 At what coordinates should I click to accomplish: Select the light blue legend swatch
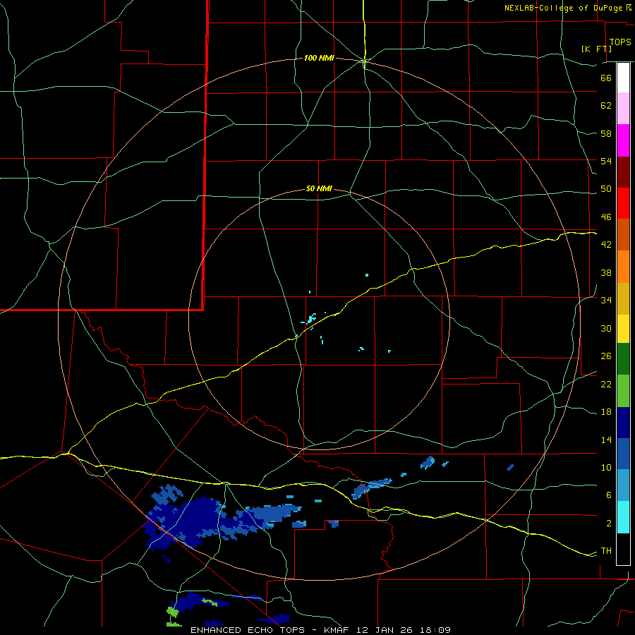[x=623, y=485]
